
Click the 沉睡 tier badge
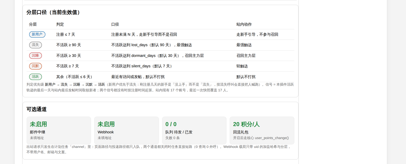tap(35, 56)
